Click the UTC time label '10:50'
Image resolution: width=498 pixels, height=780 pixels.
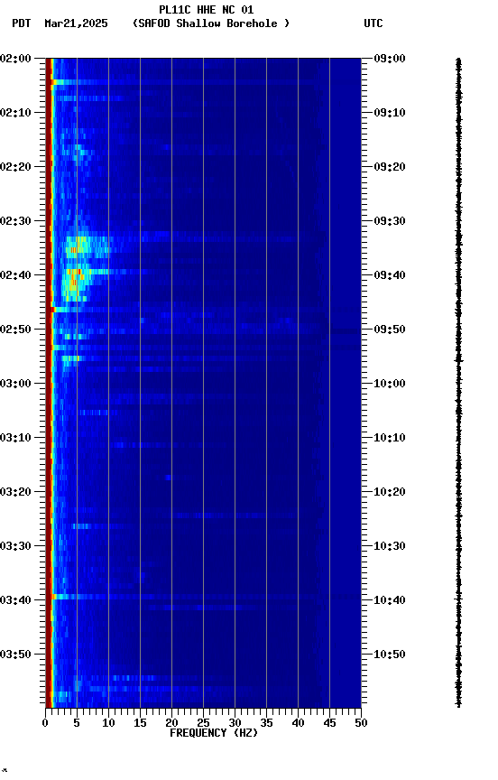390,655
